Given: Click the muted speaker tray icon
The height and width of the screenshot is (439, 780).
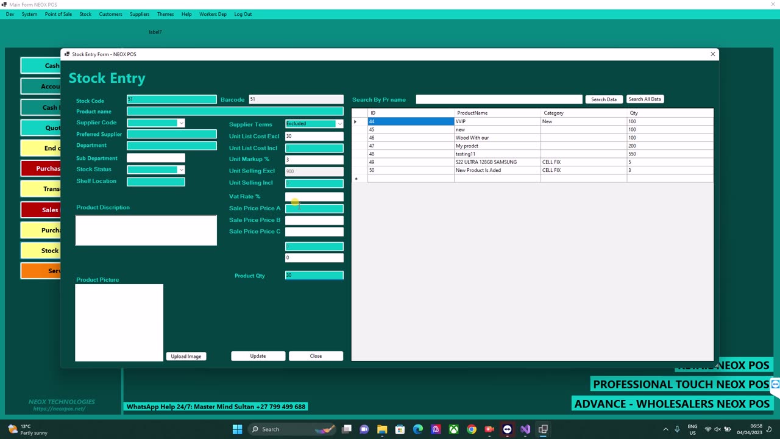Looking at the screenshot, I should 717,429.
